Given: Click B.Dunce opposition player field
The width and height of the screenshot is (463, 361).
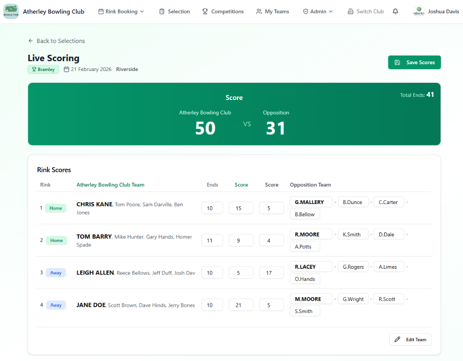Looking at the screenshot, I should (x=353, y=202).
